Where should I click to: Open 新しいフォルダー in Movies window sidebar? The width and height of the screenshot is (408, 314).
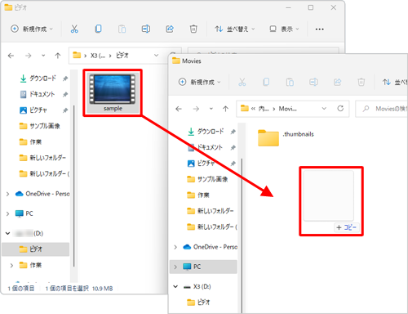point(211,211)
